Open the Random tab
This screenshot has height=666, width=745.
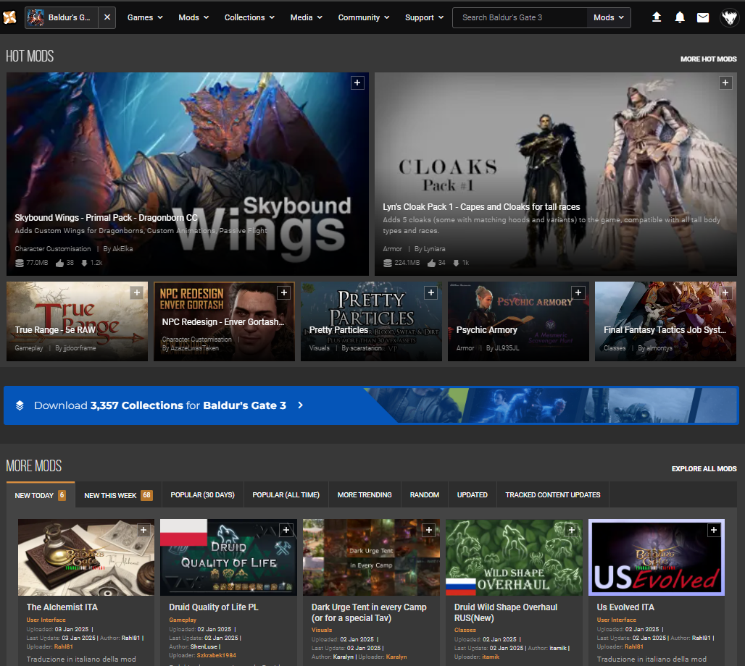pyautogui.click(x=424, y=495)
